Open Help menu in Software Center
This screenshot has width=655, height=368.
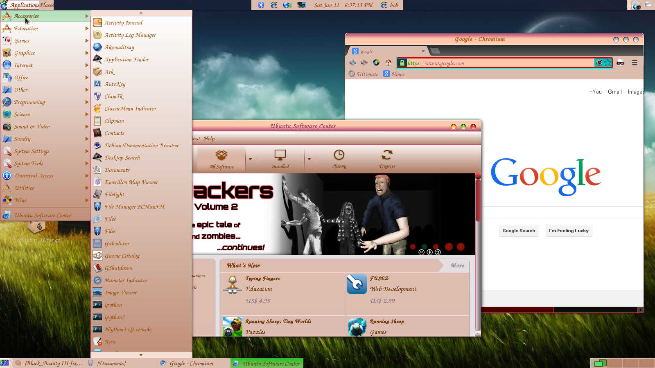click(x=209, y=138)
